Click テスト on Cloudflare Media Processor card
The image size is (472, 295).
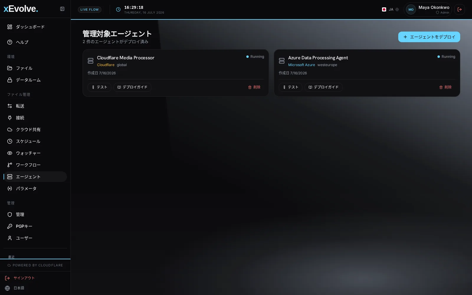tap(99, 87)
